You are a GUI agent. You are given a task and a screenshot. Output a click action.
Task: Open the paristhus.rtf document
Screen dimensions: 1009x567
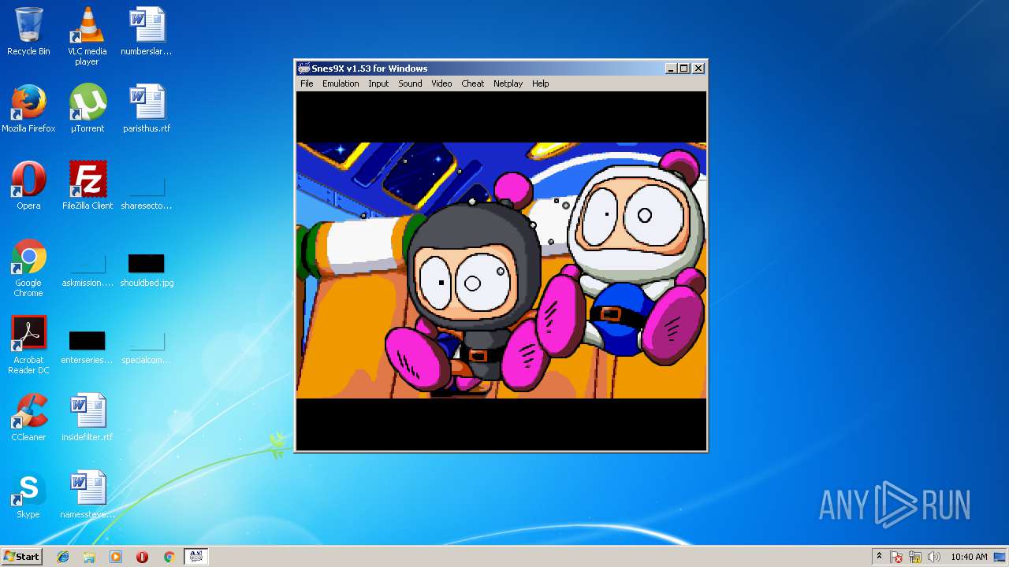(147, 109)
